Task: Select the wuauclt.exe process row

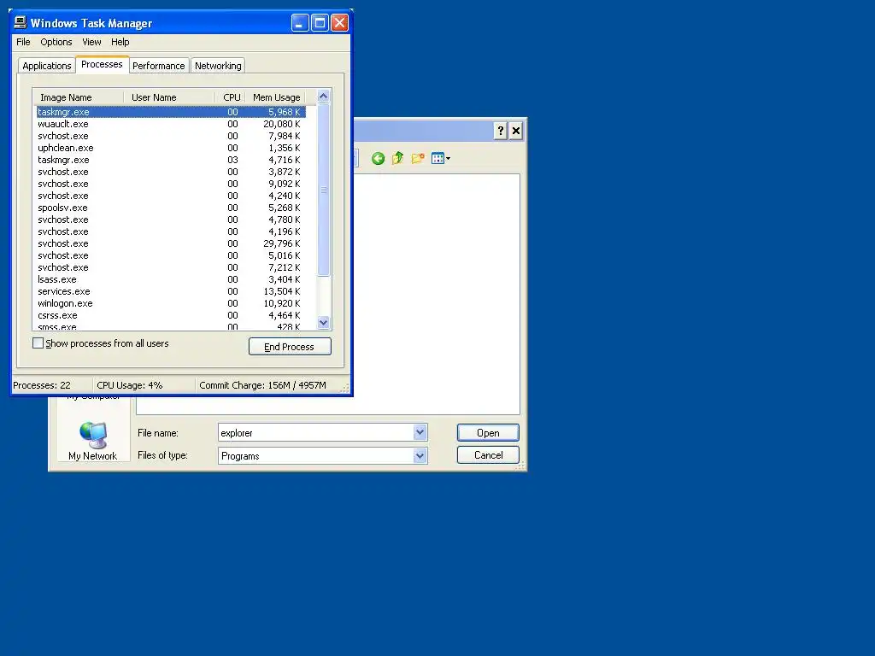Action: 169,124
